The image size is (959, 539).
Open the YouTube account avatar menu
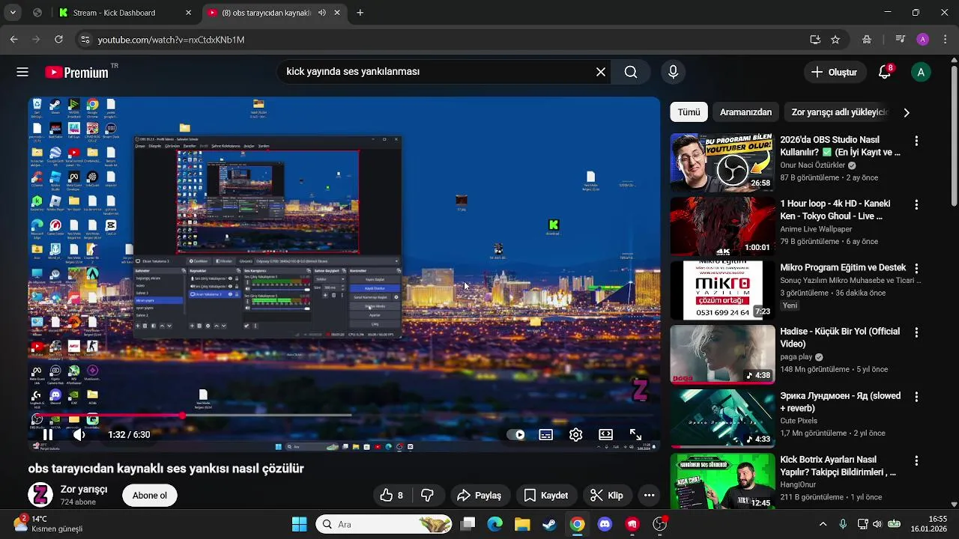click(x=921, y=72)
